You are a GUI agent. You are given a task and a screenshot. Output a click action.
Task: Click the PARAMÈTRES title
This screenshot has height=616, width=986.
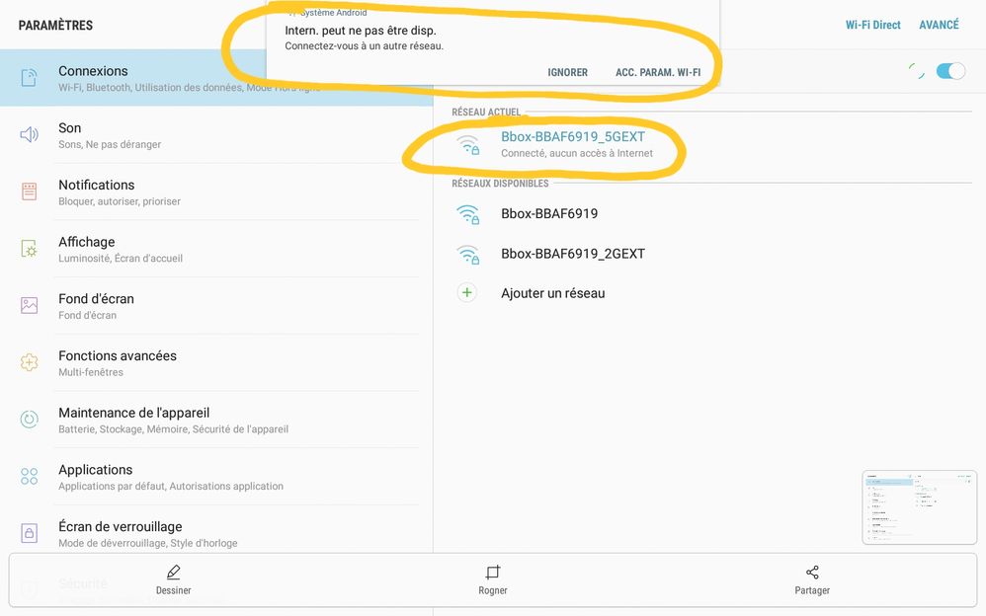point(55,25)
